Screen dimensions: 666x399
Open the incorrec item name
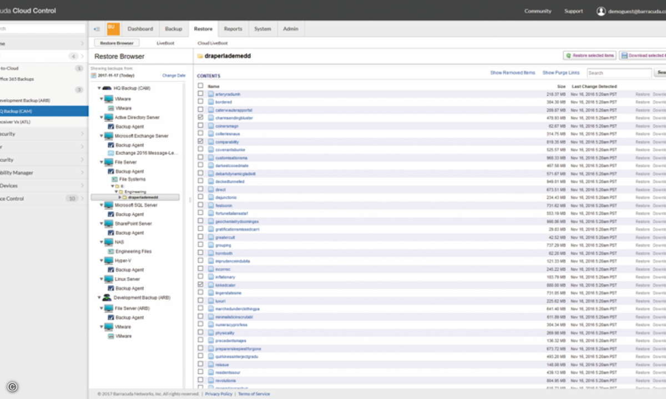223,269
